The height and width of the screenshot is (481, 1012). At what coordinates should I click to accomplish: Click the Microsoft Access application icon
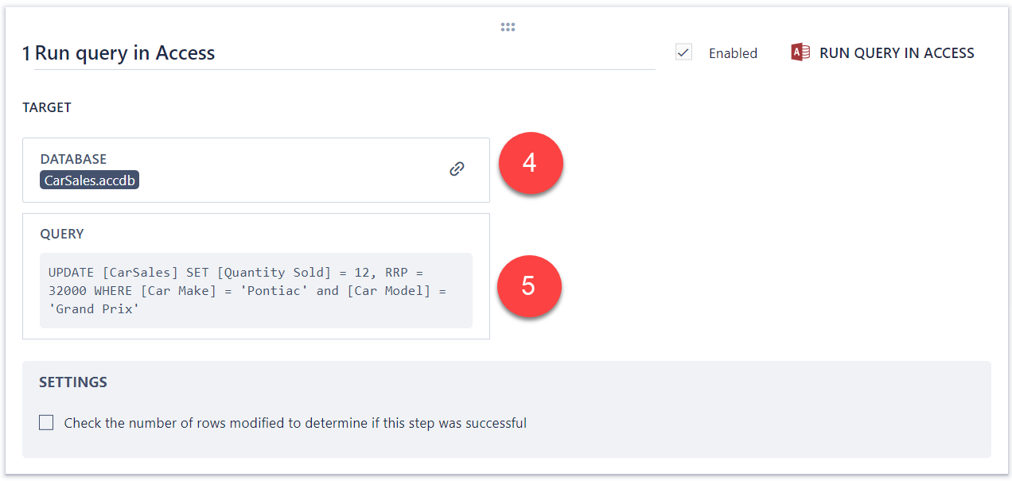(x=798, y=52)
